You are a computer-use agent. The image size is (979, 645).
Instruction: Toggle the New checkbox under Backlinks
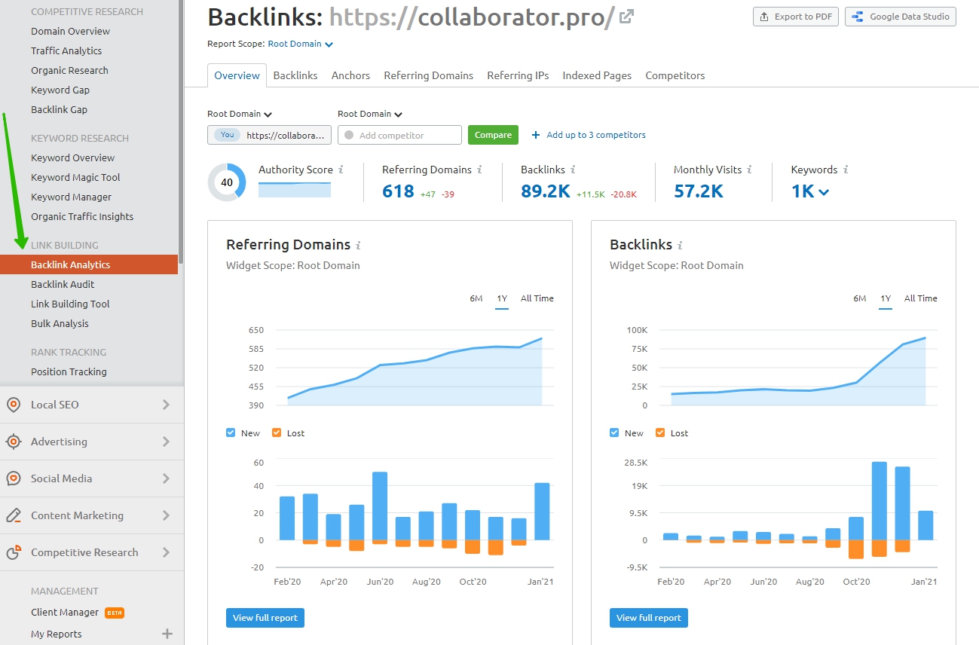click(x=614, y=433)
